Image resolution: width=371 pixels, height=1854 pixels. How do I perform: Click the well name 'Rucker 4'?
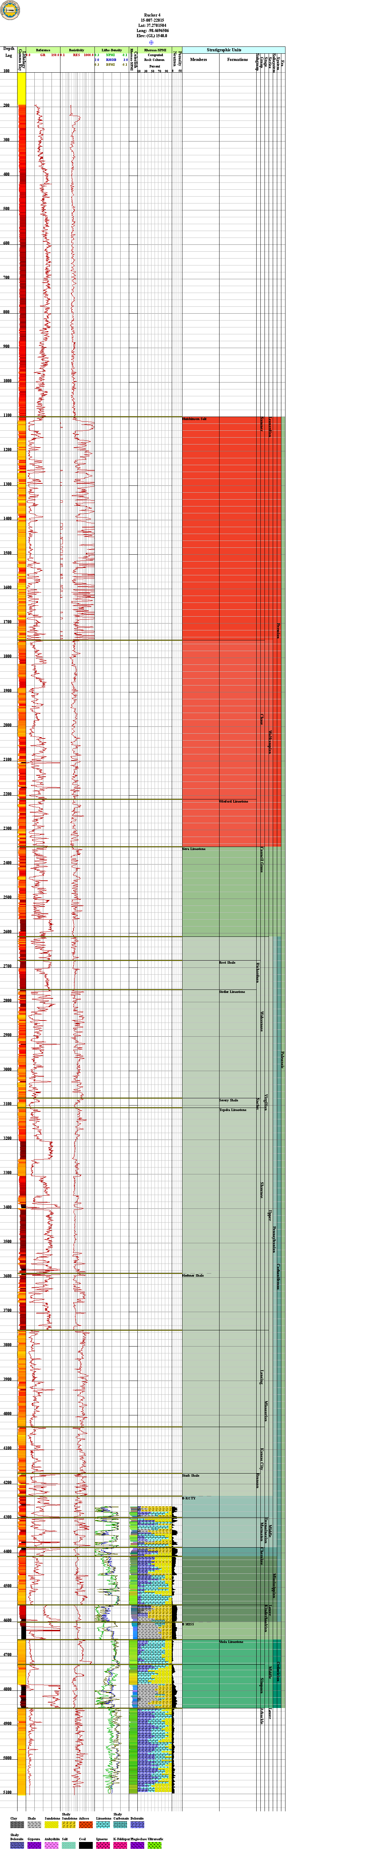[152, 14]
